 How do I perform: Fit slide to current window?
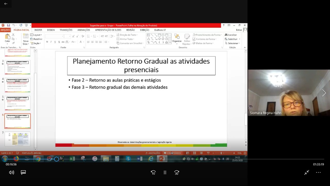coord(245,153)
